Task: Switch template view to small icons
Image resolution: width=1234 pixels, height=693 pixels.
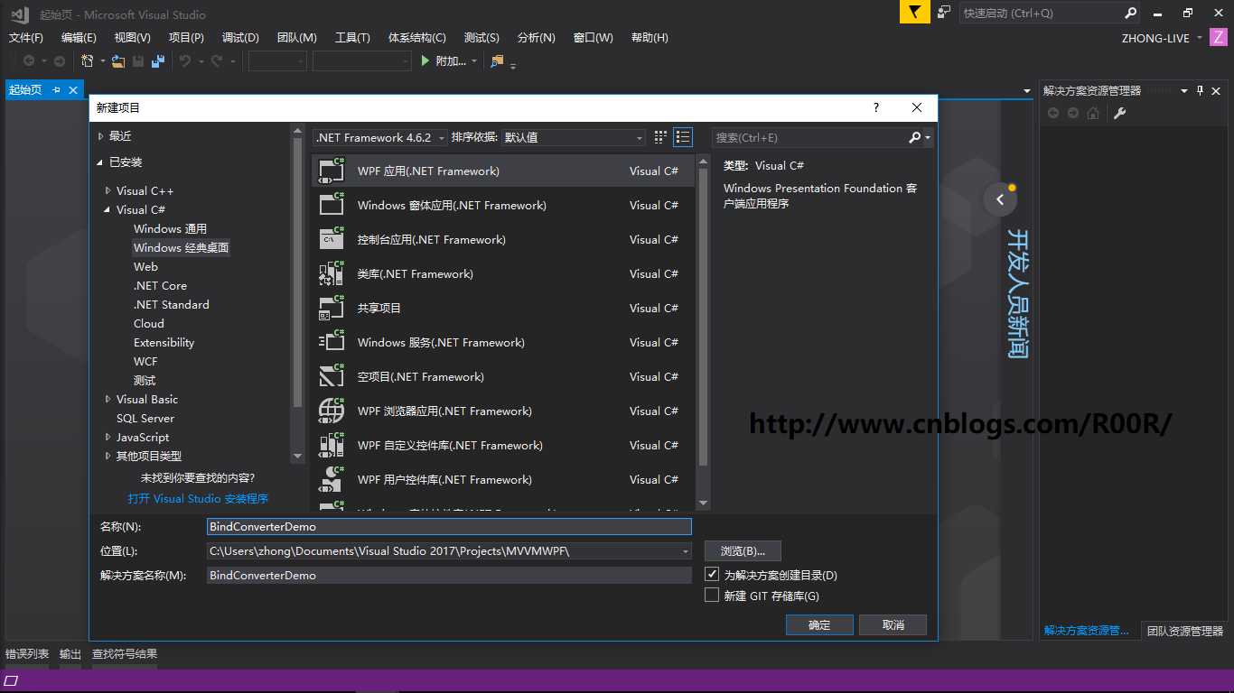Action: tap(660, 137)
